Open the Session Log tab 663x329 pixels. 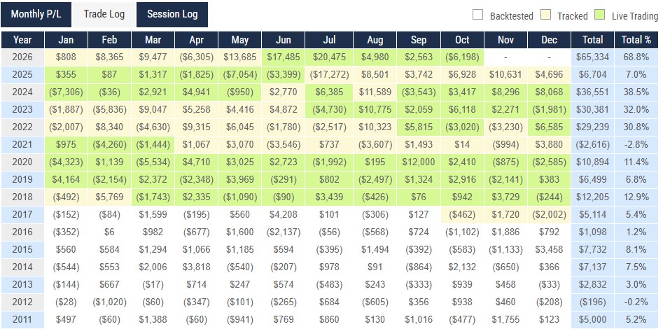pos(172,14)
